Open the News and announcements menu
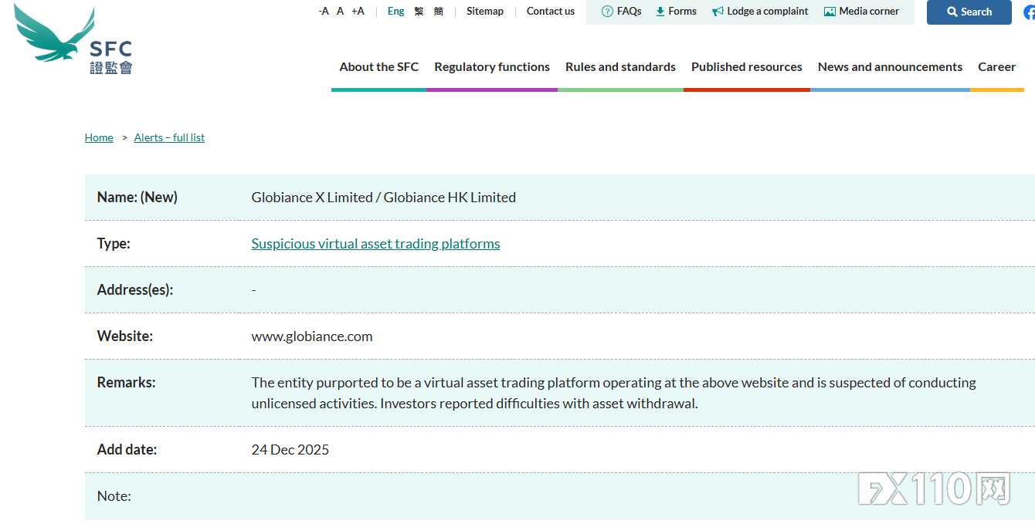Screen dimensions: 1035x524 [x=890, y=67]
